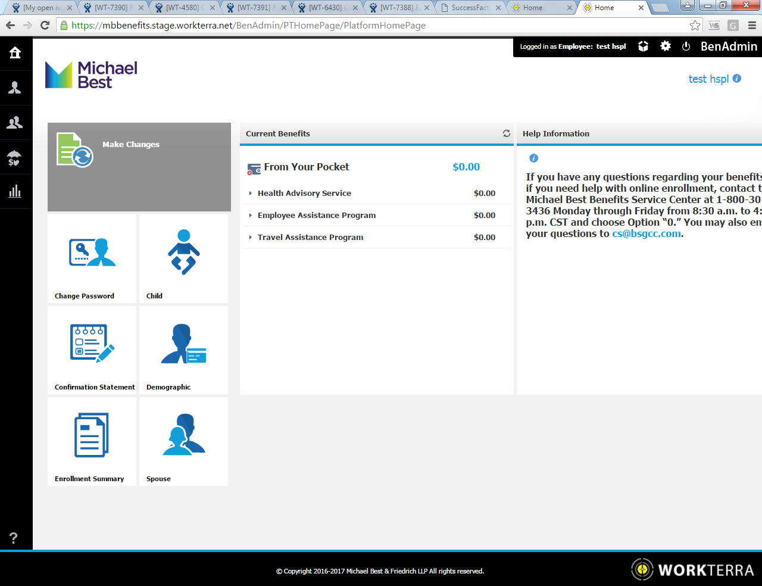The width and height of the screenshot is (762, 586).
Task: Click the WORKTERRA footer logo
Action: point(693,570)
